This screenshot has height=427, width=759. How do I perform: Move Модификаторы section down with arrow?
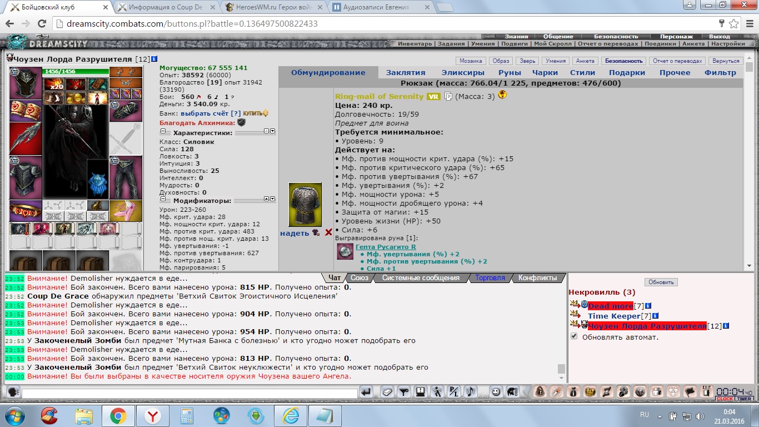click(x=272, y=198)
